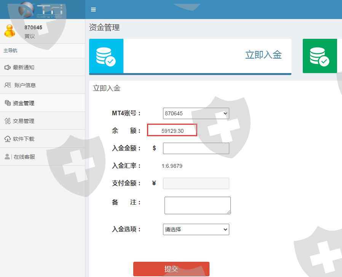Click the 交易管理 chart icon

pyautogui.click(x=7, y=121)
